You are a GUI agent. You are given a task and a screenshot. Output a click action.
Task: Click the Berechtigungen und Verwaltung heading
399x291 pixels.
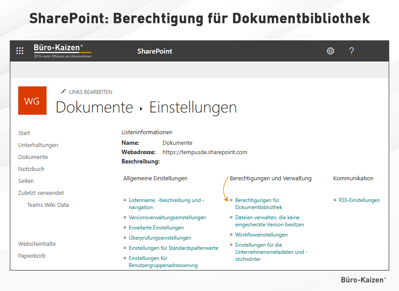[x=270, y=178]
